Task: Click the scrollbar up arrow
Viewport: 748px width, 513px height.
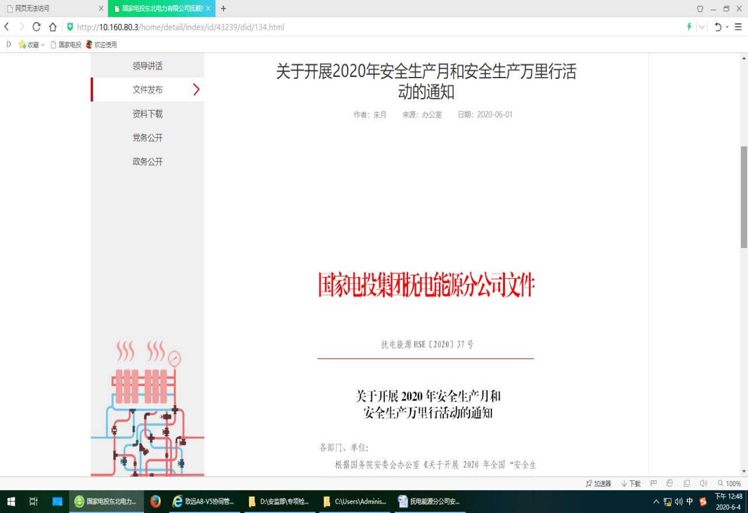Action: [744, 58]
